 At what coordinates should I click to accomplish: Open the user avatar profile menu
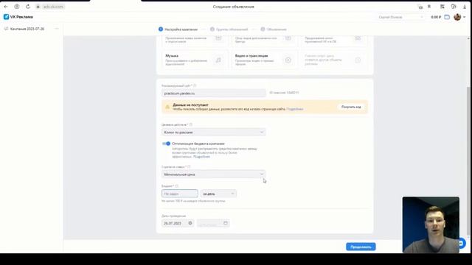[459, 17]
